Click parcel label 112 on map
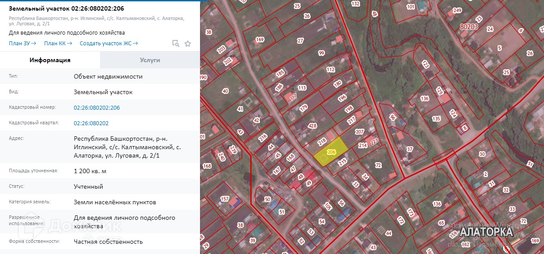This screenshot has width=544, height=254. [x=330, y=69]
